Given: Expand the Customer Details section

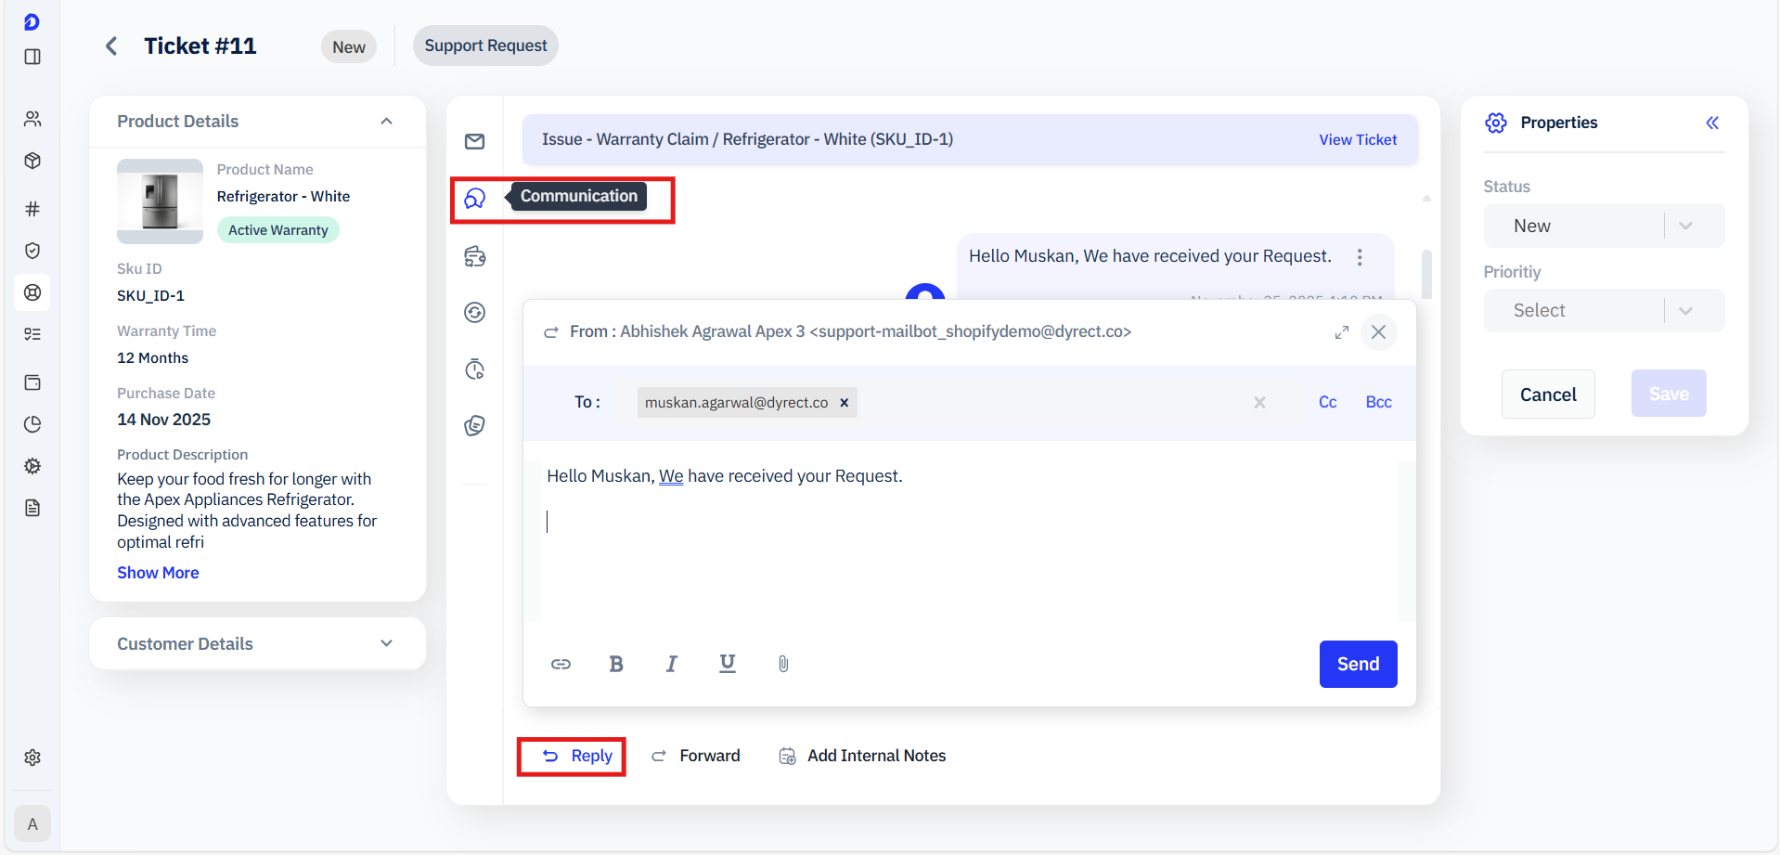Looking at the screenshot, I should [x=386, y=643].
